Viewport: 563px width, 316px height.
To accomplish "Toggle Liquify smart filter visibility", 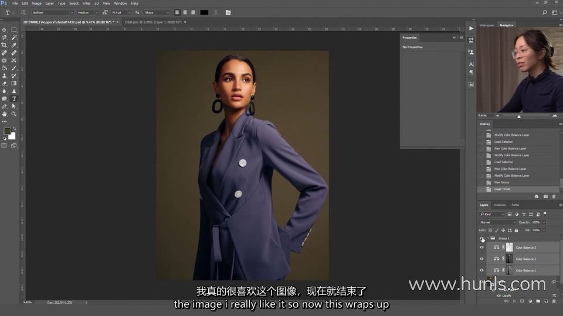I will coord(498,296).
